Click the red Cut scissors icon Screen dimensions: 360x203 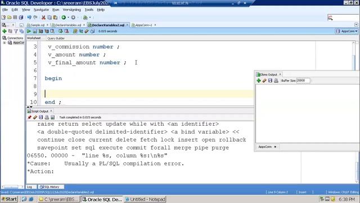43,17
